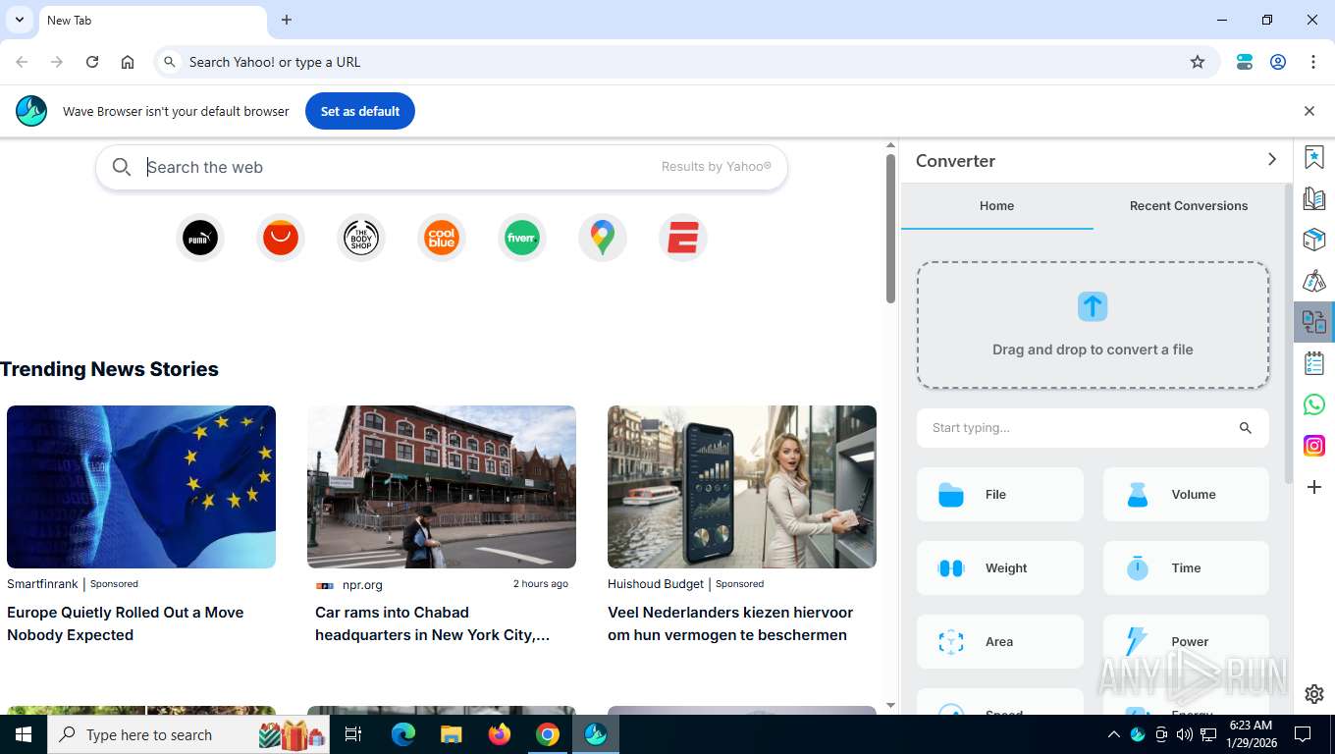The width and height of the screenshot is (1335, 754).
Task: Launch Firefox from taskbar
Action: click(x=500, y=734)
